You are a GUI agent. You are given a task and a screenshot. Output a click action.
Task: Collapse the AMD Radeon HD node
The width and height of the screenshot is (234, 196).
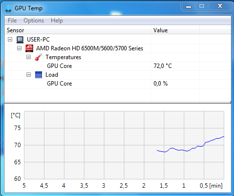[x=19, y=48]
